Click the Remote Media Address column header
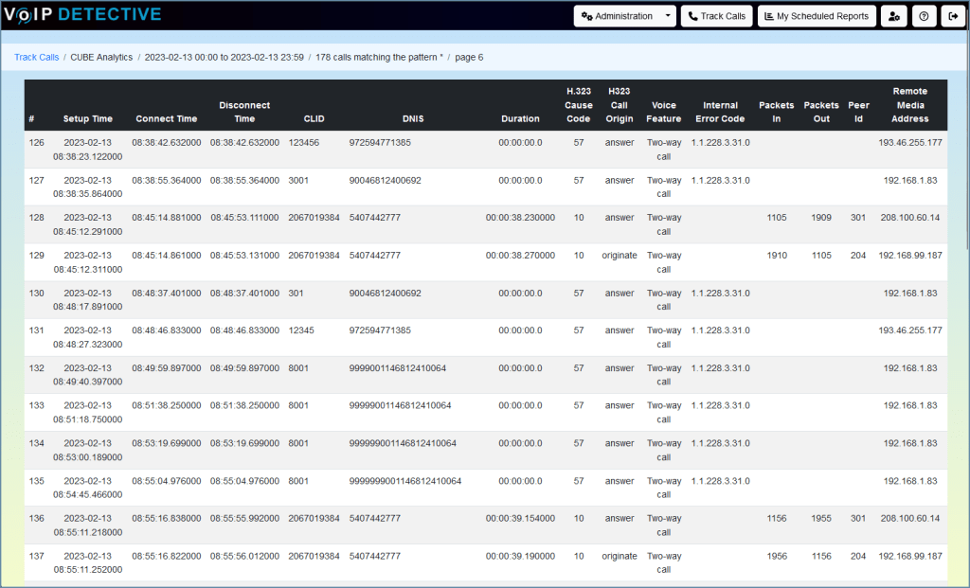Screen dimensions: 970x588 pos(908,105)
